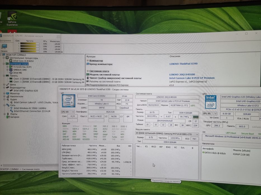Click the Аудио speaker icon

[8, 99]
